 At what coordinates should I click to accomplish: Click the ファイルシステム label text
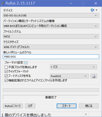(12, 31)
